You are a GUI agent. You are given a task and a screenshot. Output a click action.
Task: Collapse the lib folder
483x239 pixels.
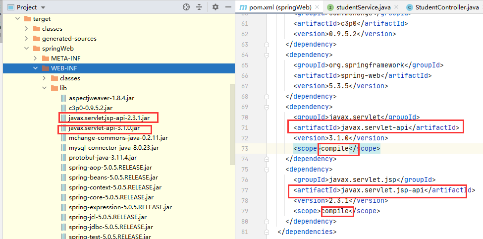[x=45, y=88]
